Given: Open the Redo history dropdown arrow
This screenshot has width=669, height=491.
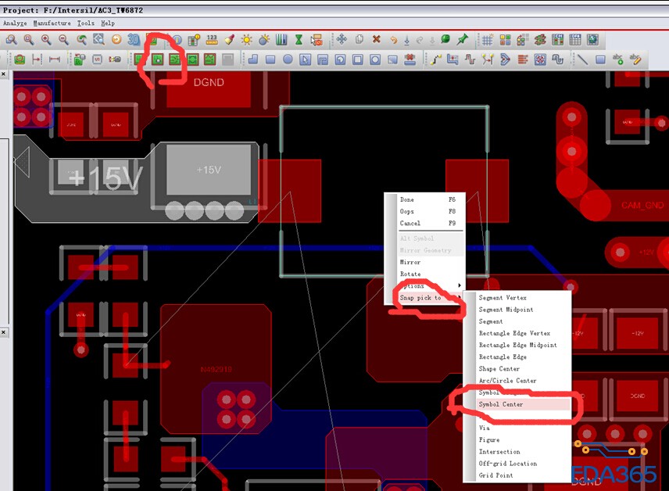Looking at the screenshot, I should (432, 40).
